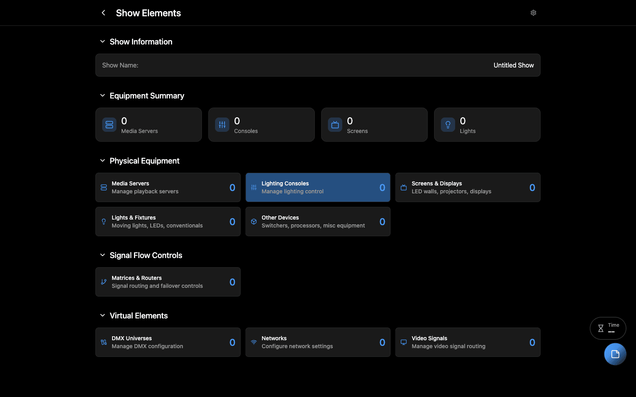Open the blue notes floating button
Viewport: 636px width, 397px height.
tap(615, 354)
